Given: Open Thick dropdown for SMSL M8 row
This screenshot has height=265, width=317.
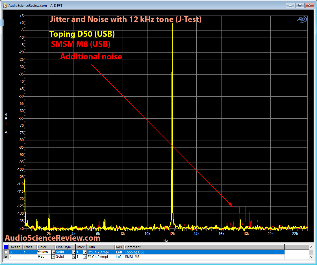Looking at the screenshot, I should tap(85, 257).
